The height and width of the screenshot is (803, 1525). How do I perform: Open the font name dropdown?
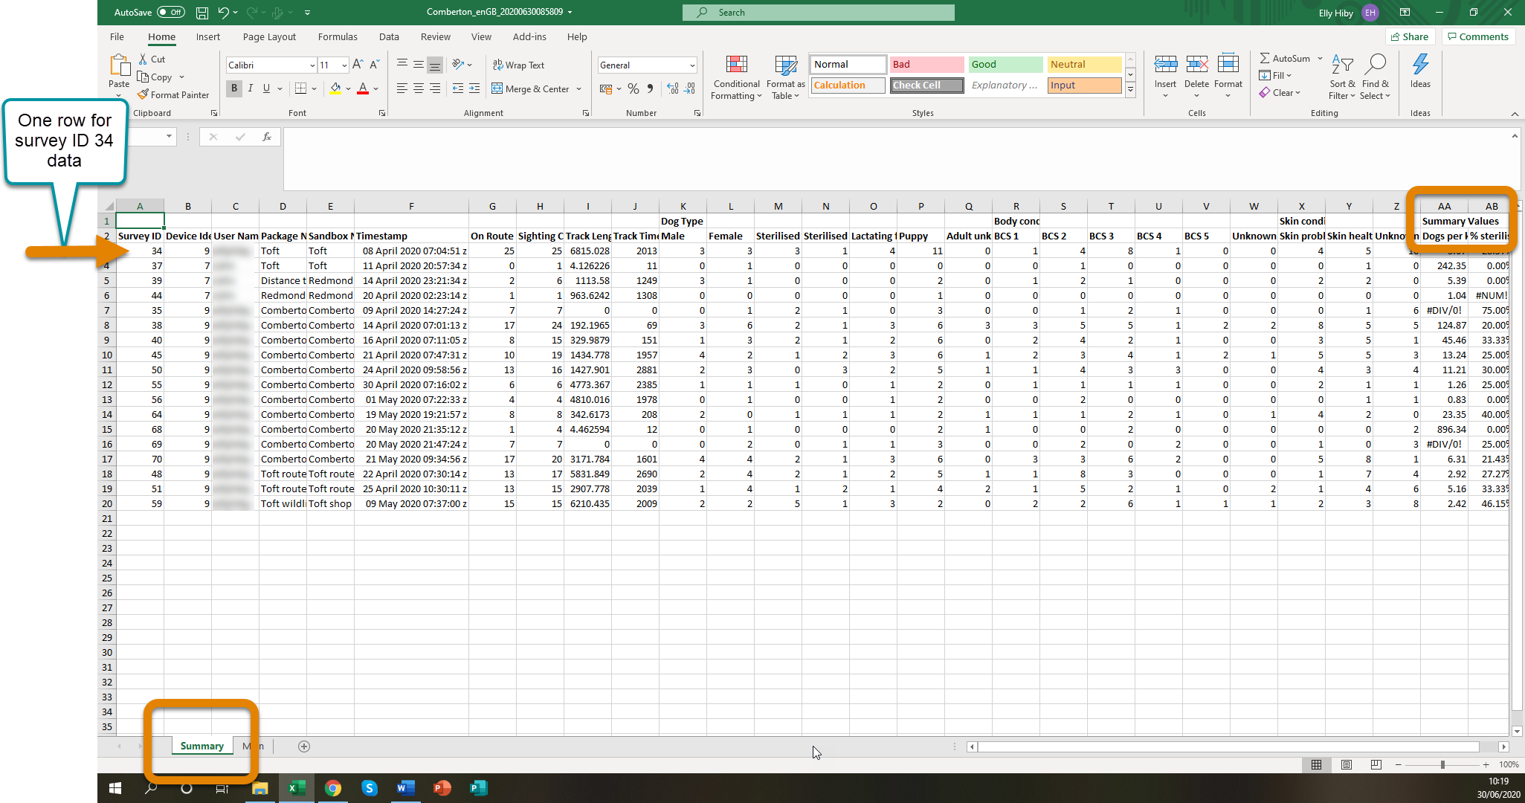pyautogui.click(x=312, y=65)
